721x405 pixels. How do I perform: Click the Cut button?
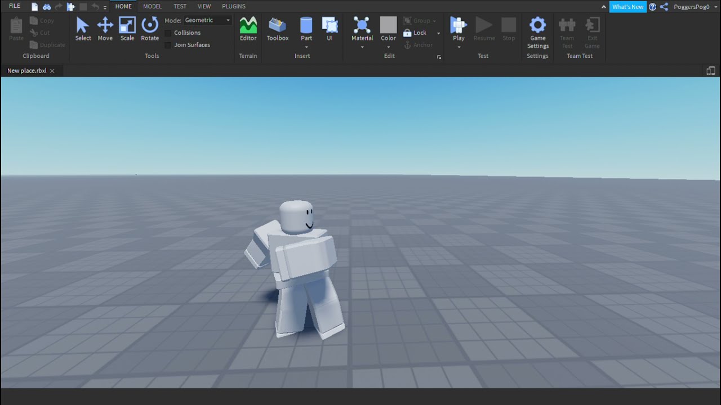tap(40, 33)
